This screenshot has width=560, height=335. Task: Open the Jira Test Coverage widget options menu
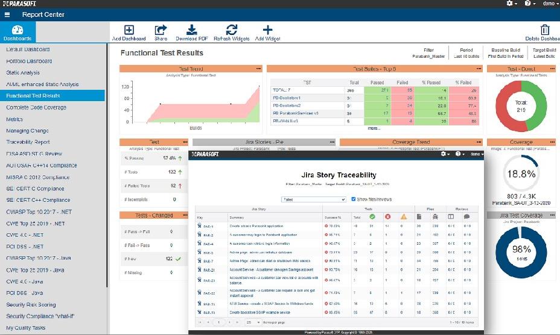pyautogui.click(x=553, y=215)
